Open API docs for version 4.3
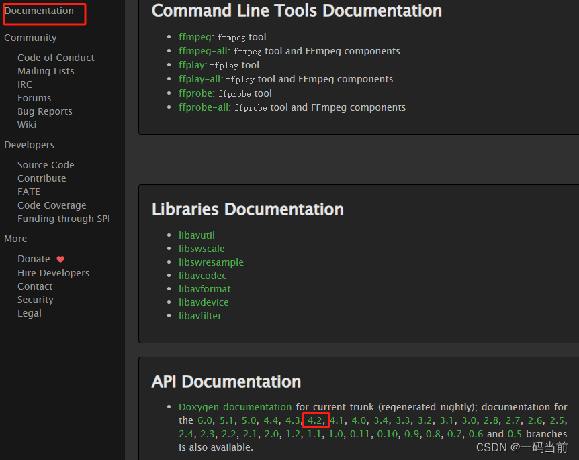This screenshot has height=460, width=579. click(292, 420)
